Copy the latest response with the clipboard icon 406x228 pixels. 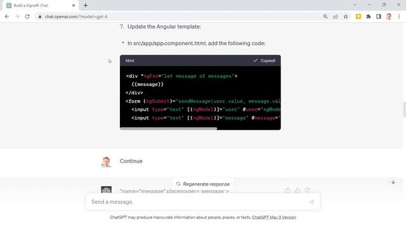coord(287,191)
